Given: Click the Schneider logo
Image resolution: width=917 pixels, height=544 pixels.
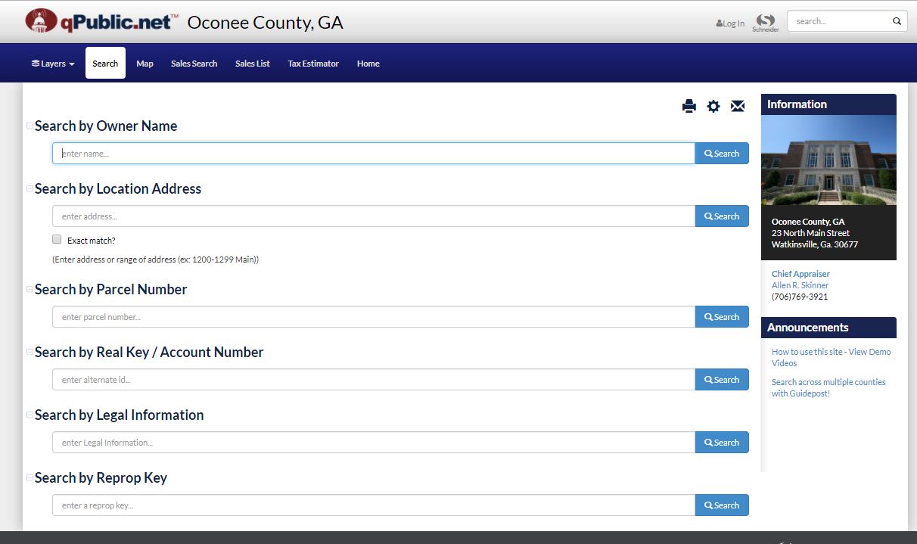Looking at the screenshot, I should (766, 23).
